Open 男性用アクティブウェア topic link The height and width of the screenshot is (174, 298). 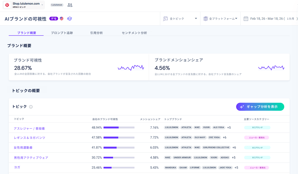tap(31, 158)
